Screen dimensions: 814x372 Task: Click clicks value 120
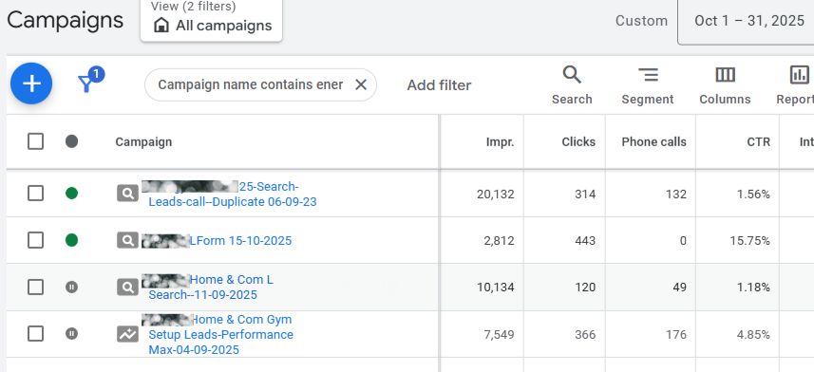tap(585, 288)
